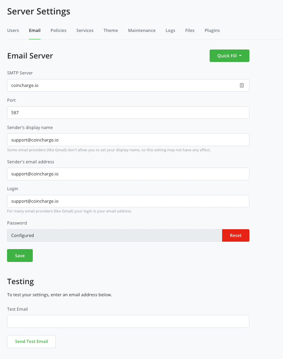Focus the SMTP Server input field

[128, 85]
